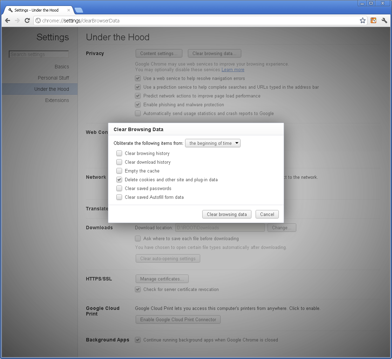Maximize the Chrome window
The height and width of the screenshot is (359, 392).
(x=371, y=3)
